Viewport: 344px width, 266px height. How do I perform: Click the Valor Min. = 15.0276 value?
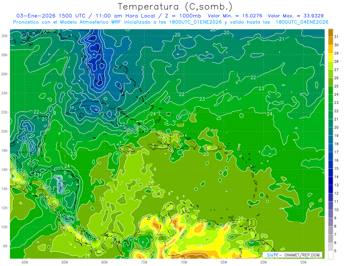coord(235,16)
